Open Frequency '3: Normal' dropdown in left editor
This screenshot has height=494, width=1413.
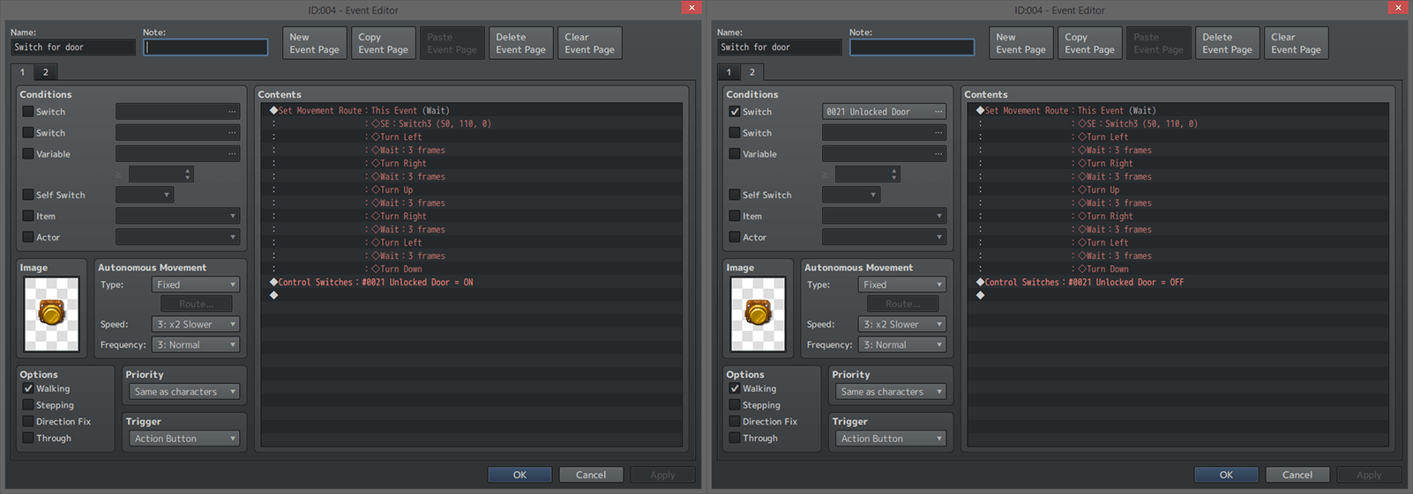pyautogui.click(x=196, y=345)
